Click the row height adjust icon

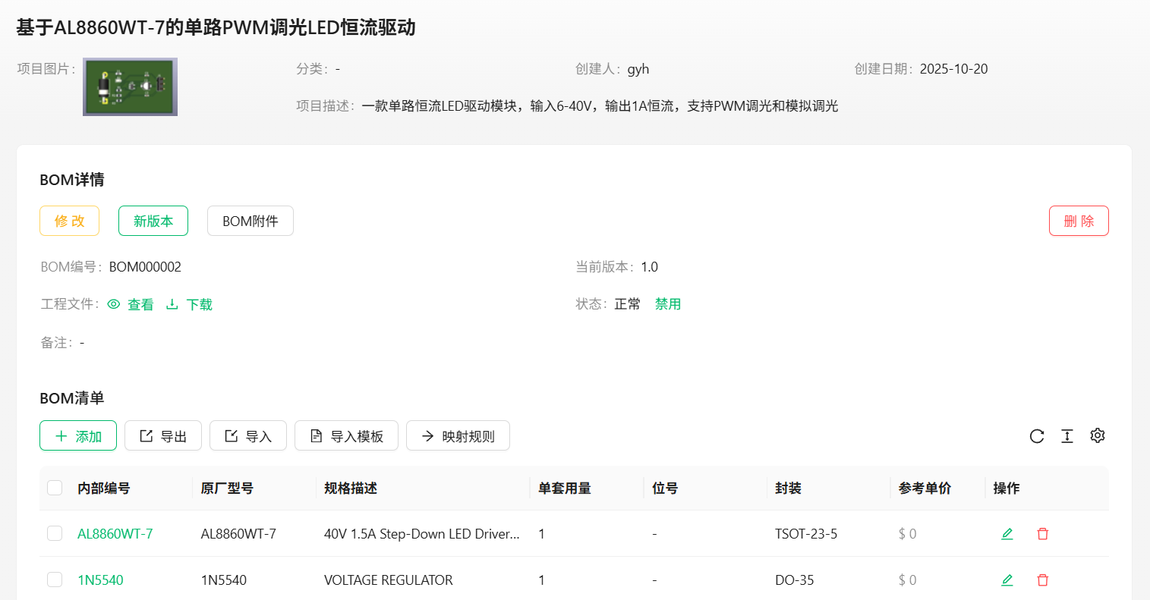point(1067,436)
